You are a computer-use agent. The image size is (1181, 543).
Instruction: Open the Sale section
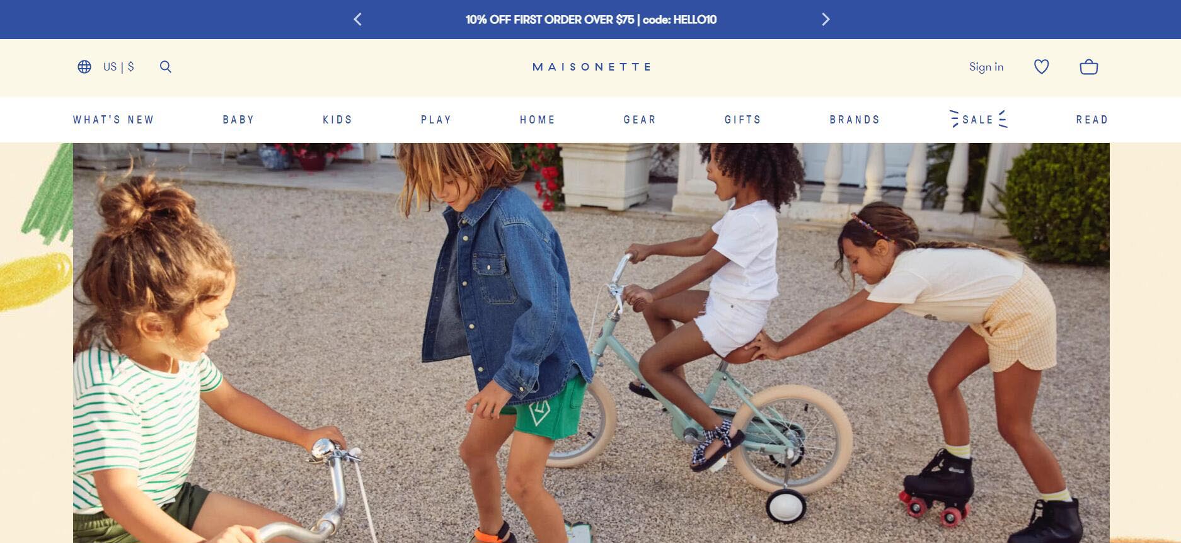[978, 119]
